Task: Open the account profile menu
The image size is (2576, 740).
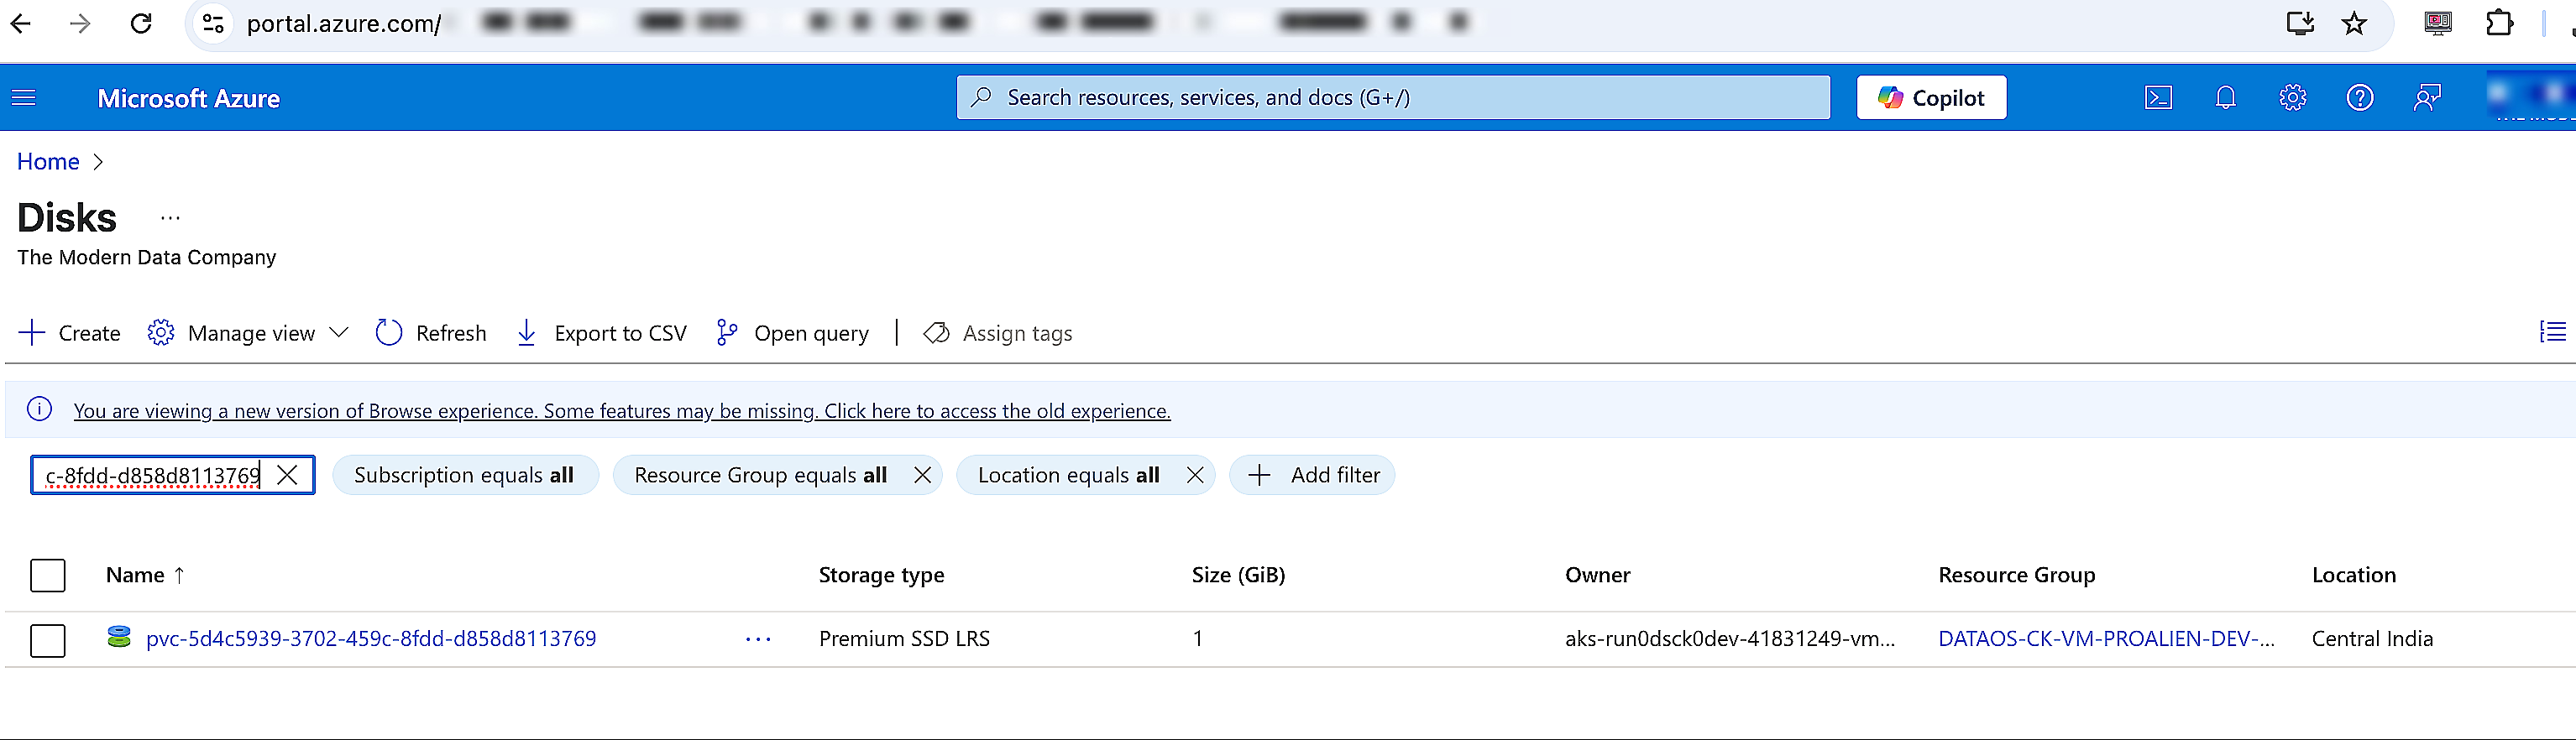Action: pyautogui.click(x=2530, y=98)
